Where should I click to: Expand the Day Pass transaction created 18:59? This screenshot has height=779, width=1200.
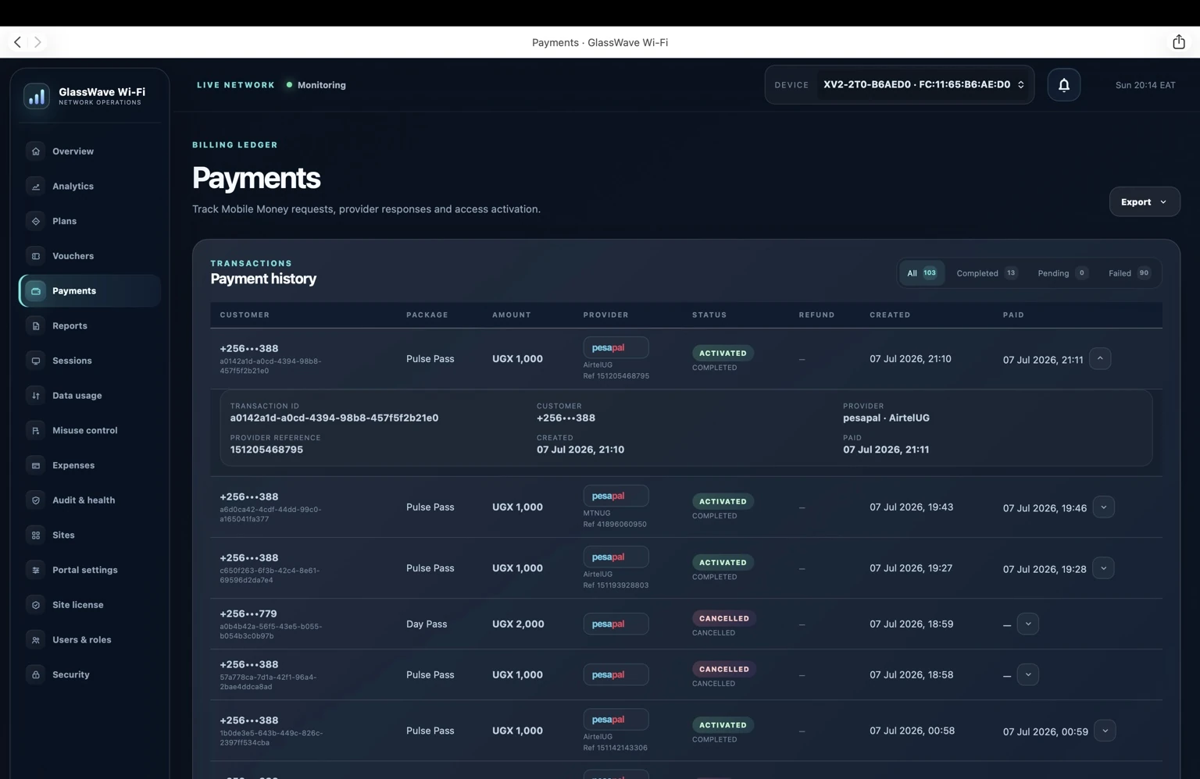[1028, 624]
